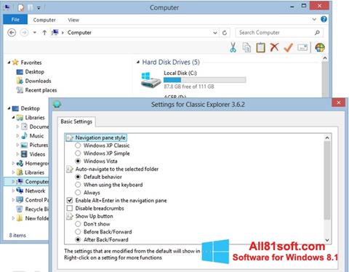The image size is (349, 272).
Task: Select Windows XP Simple radio button
Action: pos(78,153)
